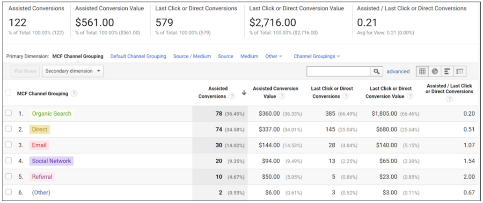The width and height of the screenshot is (483, 203).
Task: Check the Social Network row checkbox
Action: (x=8, y=161)
